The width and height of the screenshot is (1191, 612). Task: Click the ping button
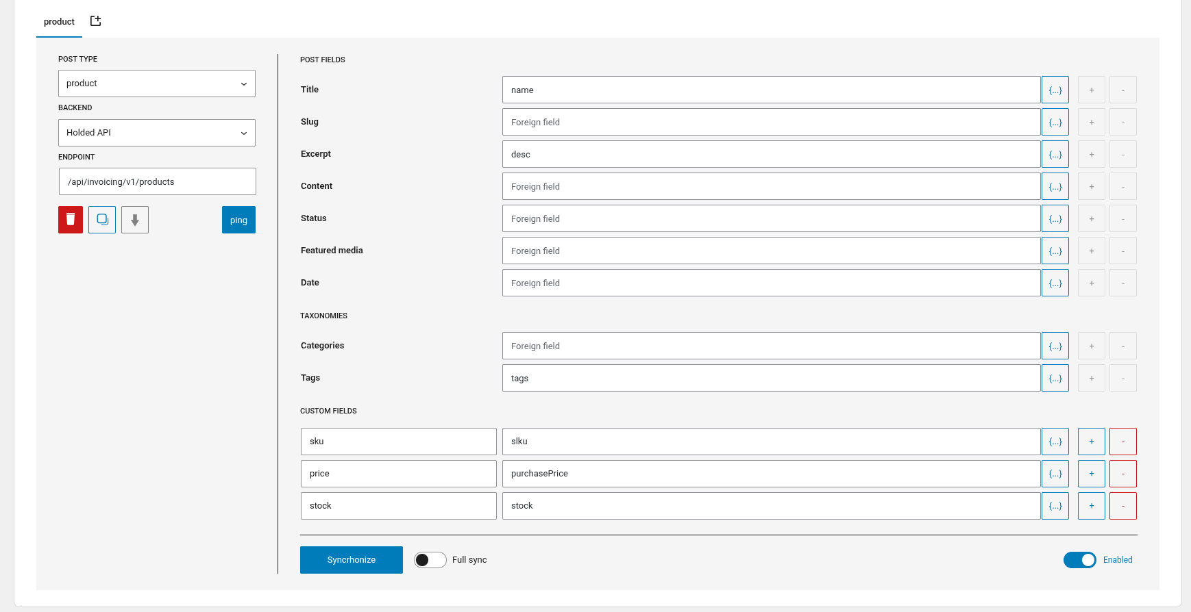pos(238,220)
